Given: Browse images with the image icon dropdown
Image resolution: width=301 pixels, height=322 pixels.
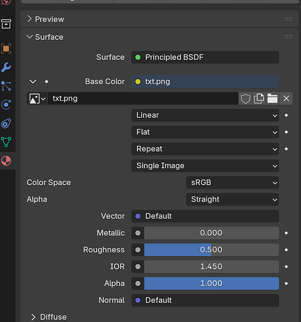Looking at the screenshot, I should click(37, 99).
